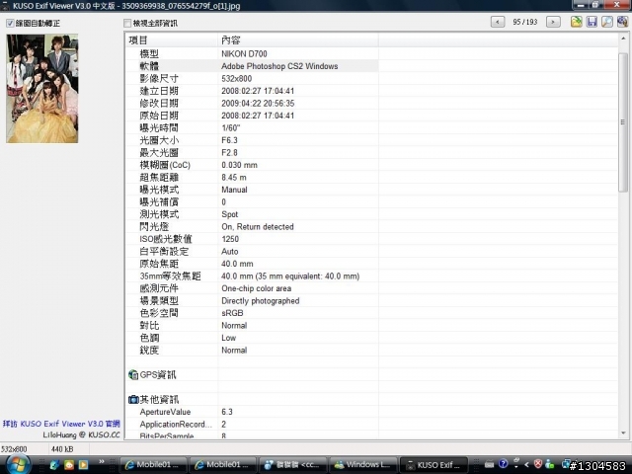Save EXIF info with the floppy disk icon
Viewport: 632px width, 474px height.
tap(592, 22)
